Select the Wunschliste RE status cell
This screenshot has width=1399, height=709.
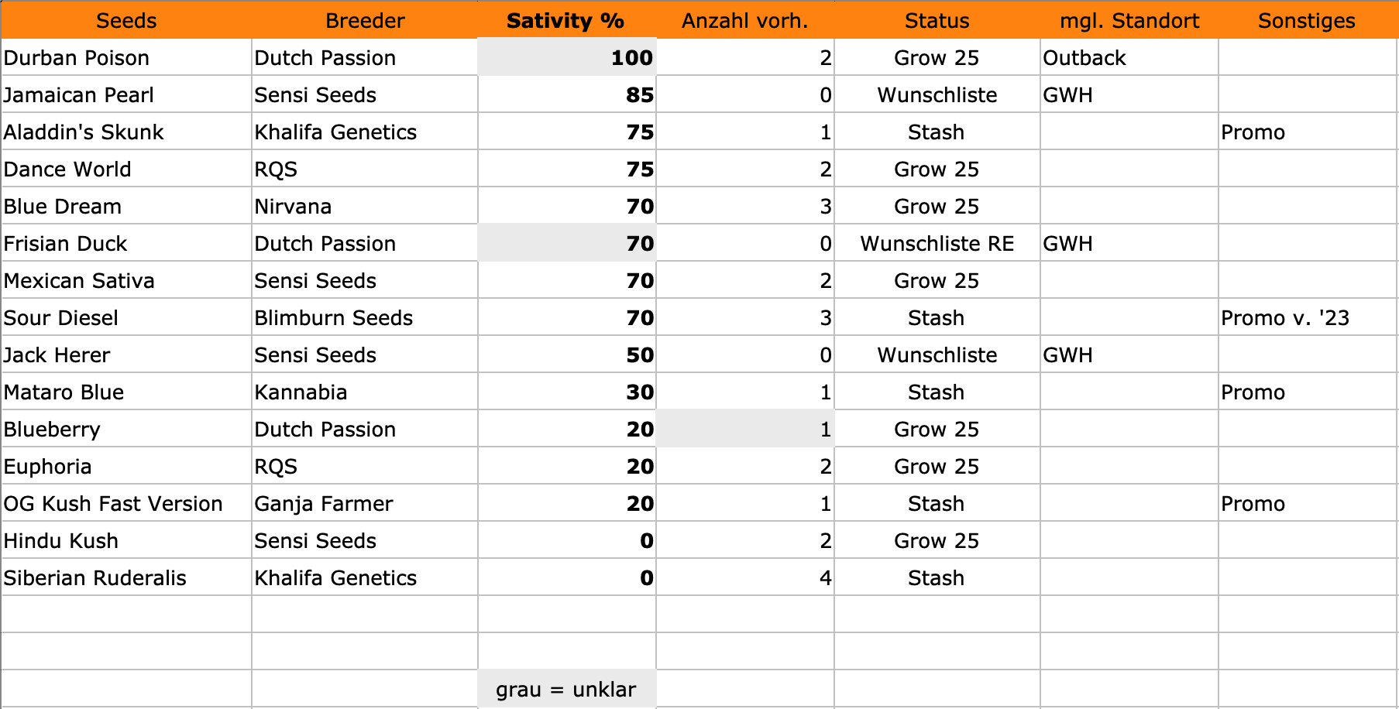point(937,244)
